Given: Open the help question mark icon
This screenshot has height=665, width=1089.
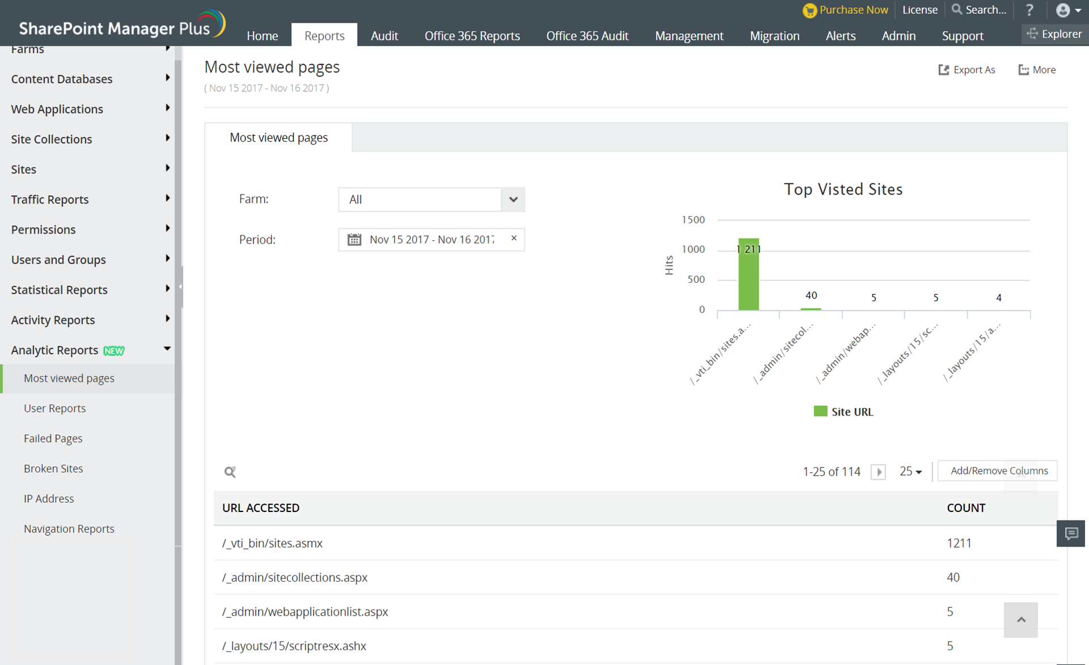Looking at the screenshot, I should click(1029, 10).
